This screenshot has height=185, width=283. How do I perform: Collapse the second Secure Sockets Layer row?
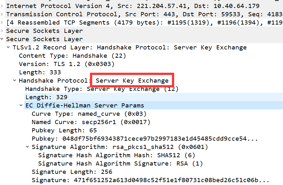2,39
